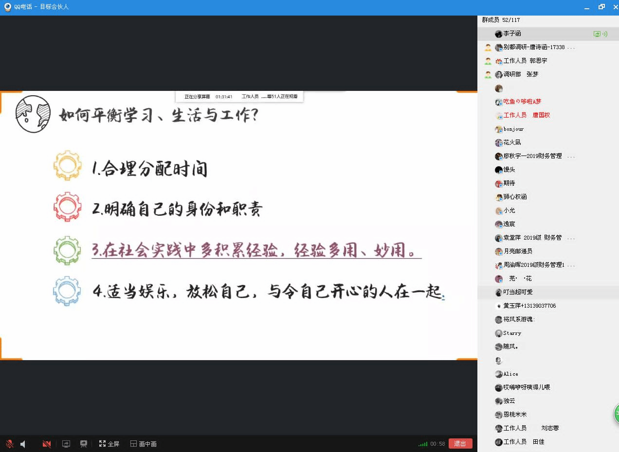Turn on the disabled camera icon
Viewport: 619px width, 452px height.
pos(47,444)
